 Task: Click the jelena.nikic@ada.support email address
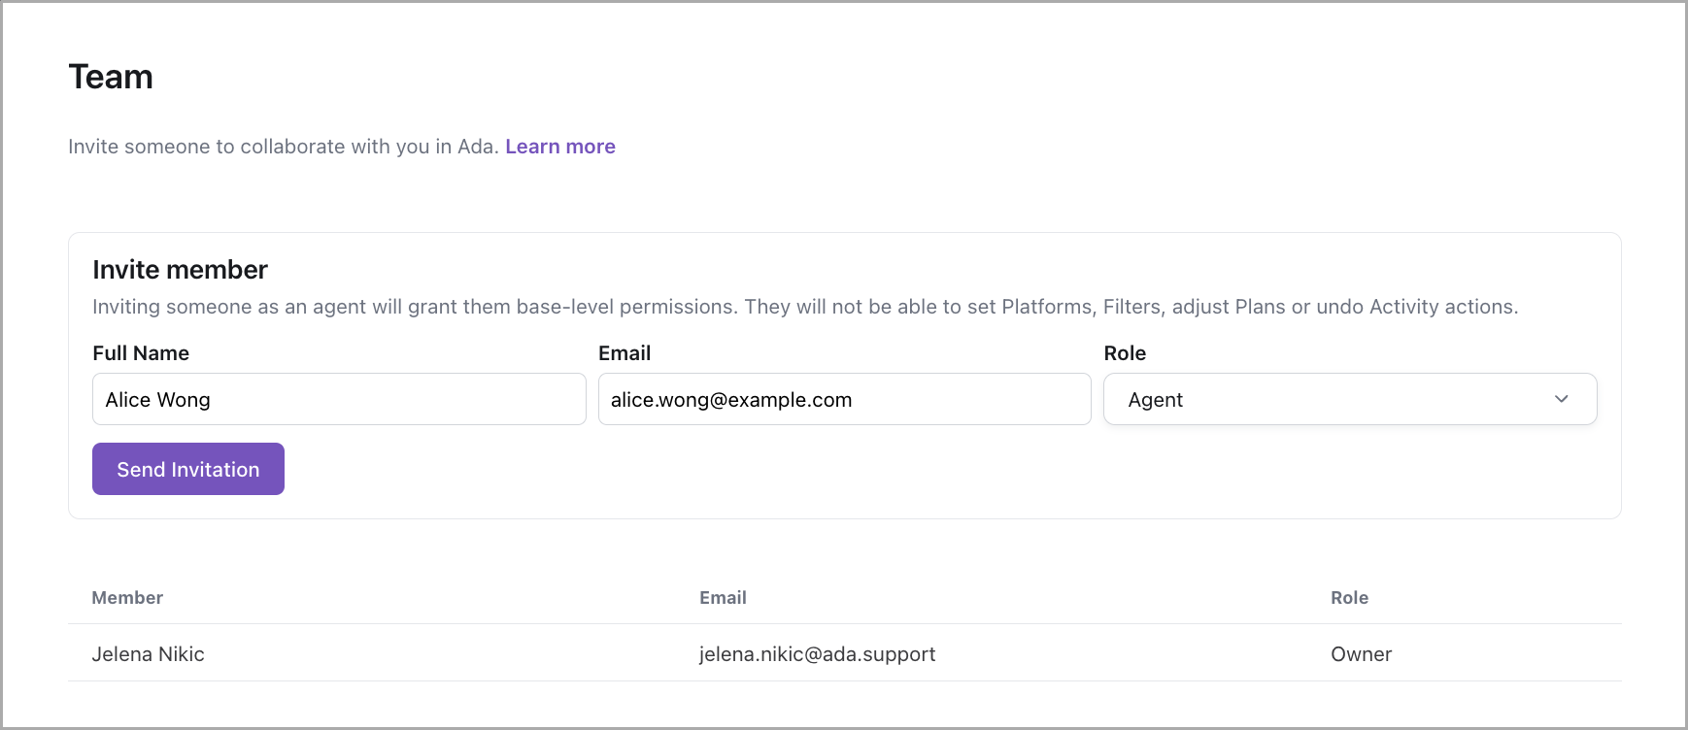[817, 654]
